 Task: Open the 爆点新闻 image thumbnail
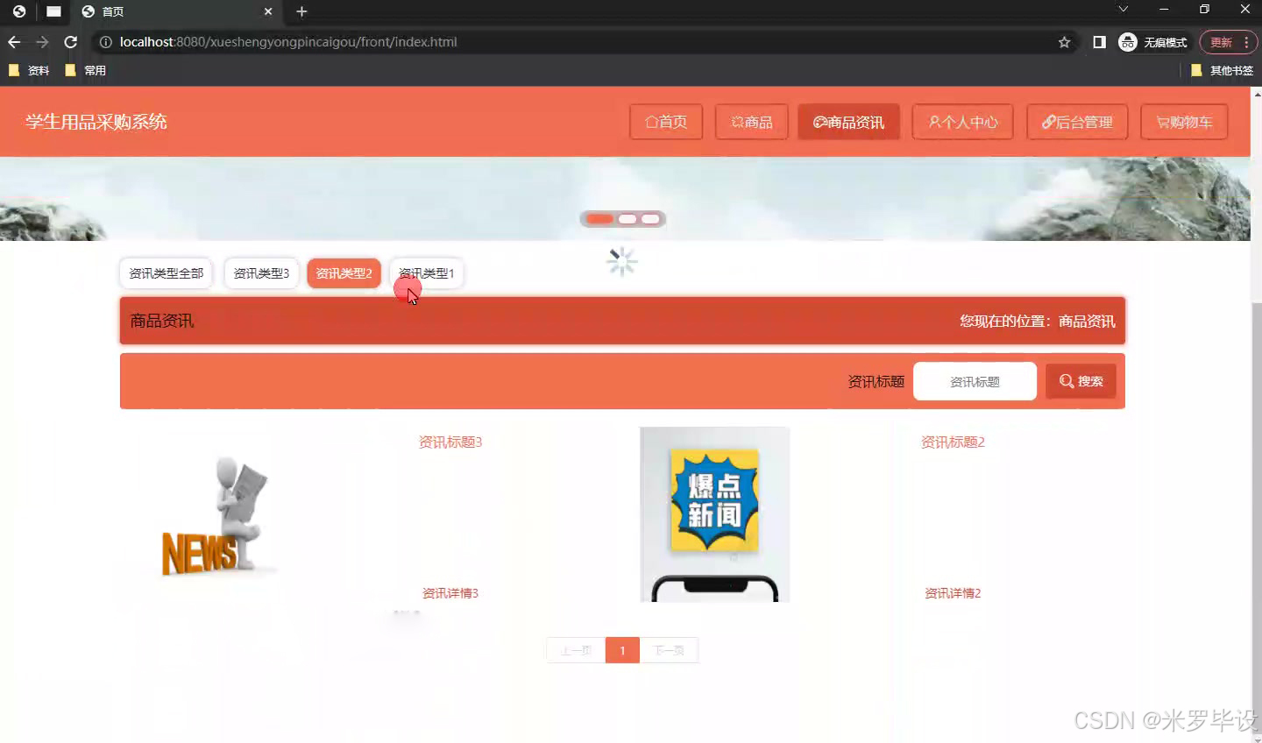click(x=715, y=514)
